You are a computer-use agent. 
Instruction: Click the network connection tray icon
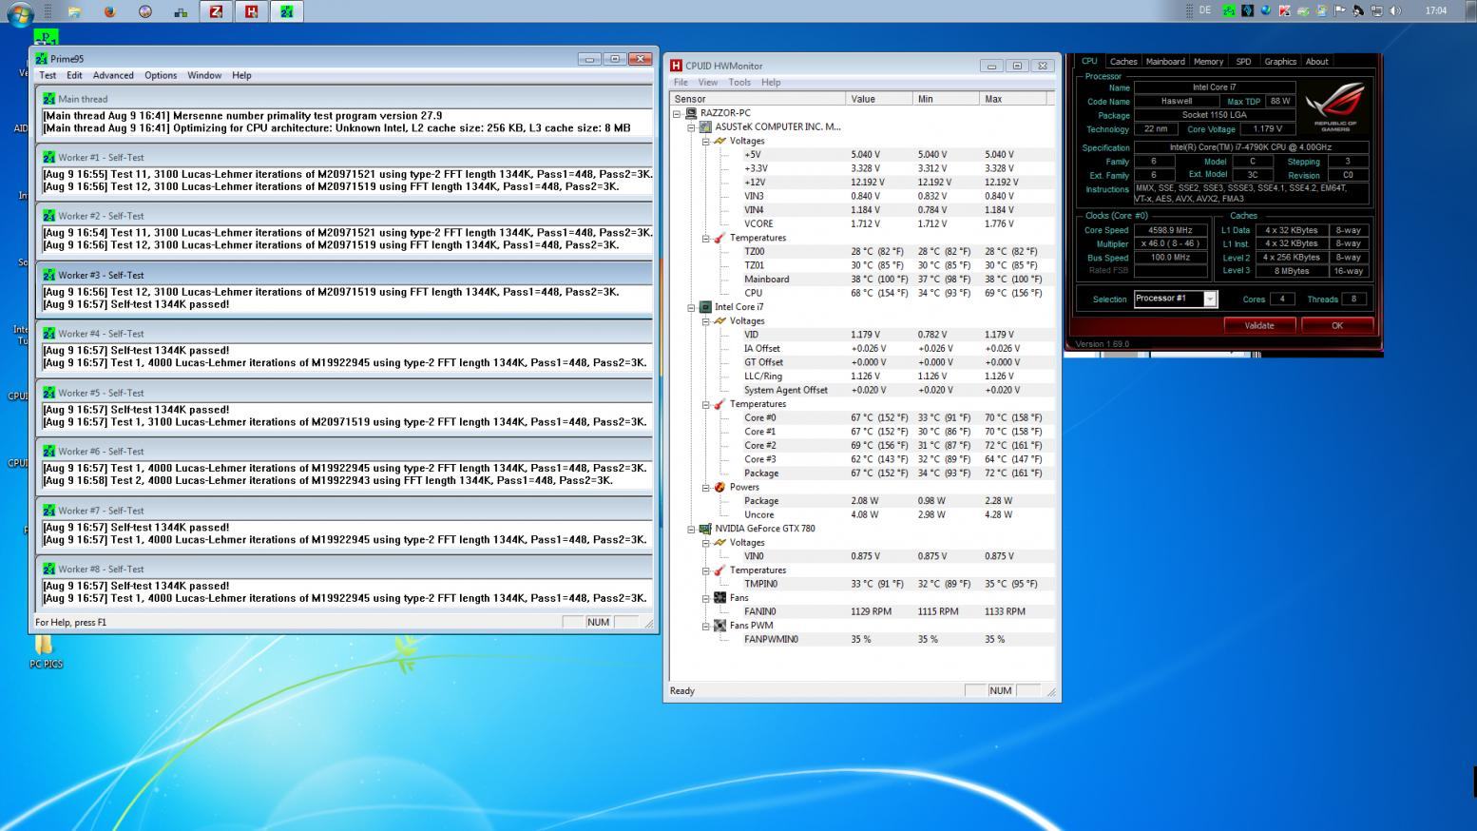(x=1376, y=10)
